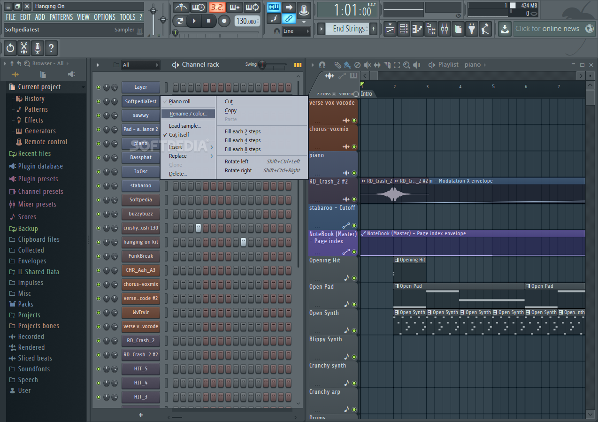Toggle the metronome icon
Screen dimensions: 598x422
[x=181, y=8]
